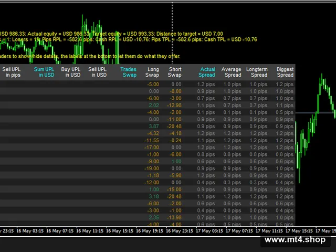Select the Longterm Spread column header
Viewport: 336px width, 252px height.
tap(257, 72)
